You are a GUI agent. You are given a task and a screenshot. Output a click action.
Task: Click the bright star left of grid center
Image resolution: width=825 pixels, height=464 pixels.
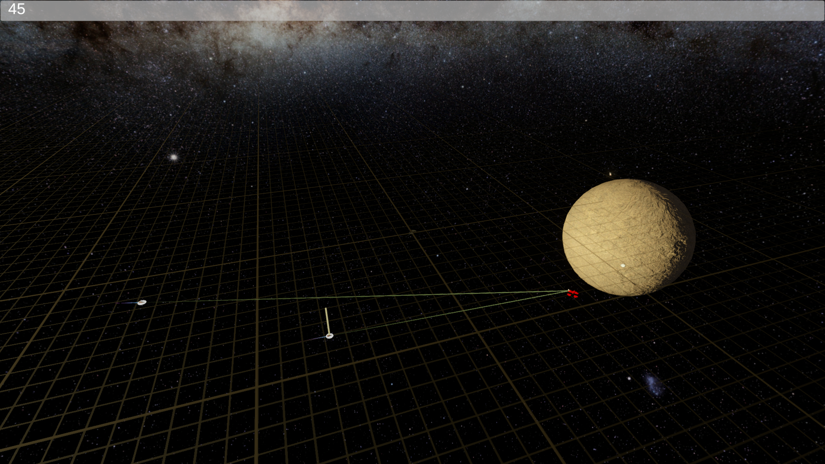pos(174,157)
